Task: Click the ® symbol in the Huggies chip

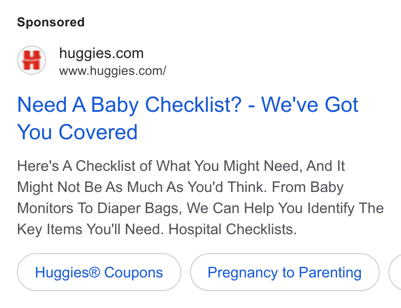Action: [x=94, y=272]
